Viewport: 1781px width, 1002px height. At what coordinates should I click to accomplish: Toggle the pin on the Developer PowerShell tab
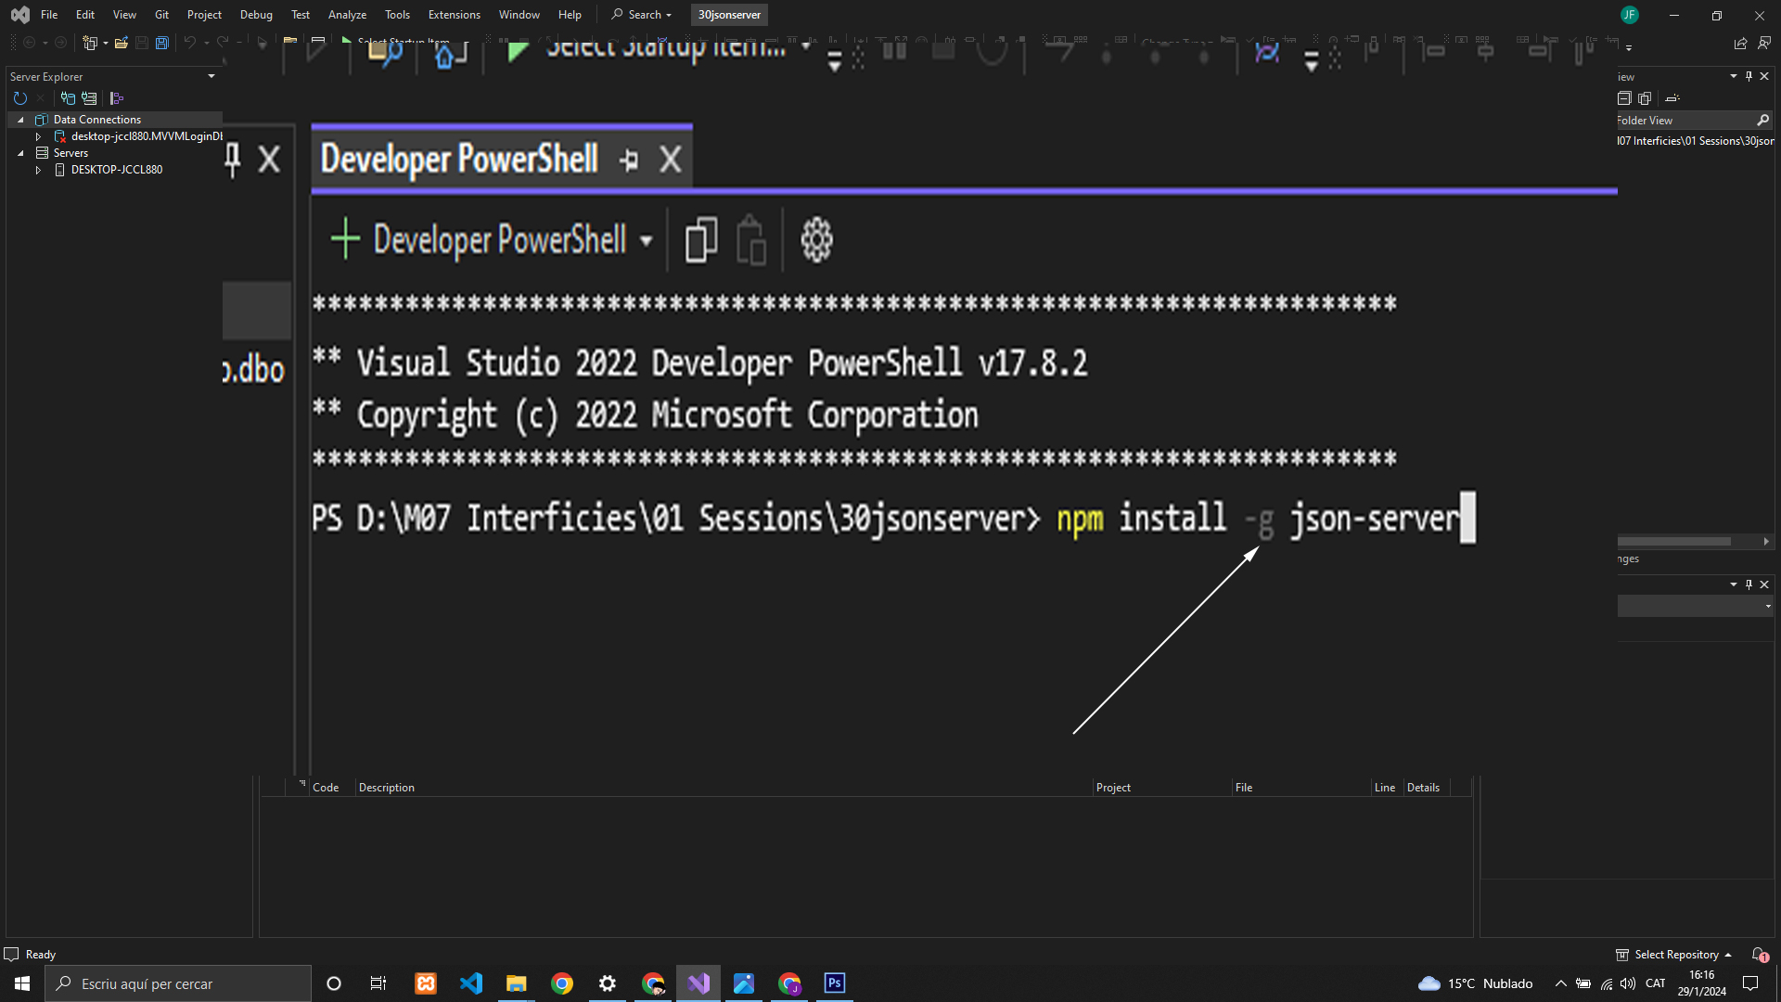(629, 160)
